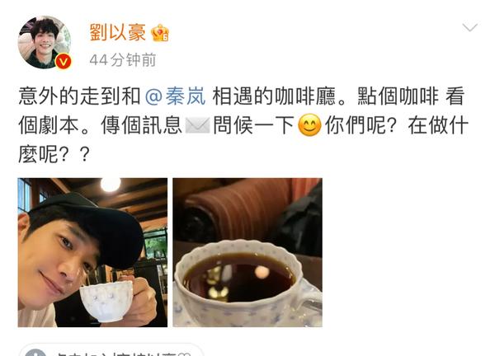
Task: Tap the crown membership badge
Action: 160,33
